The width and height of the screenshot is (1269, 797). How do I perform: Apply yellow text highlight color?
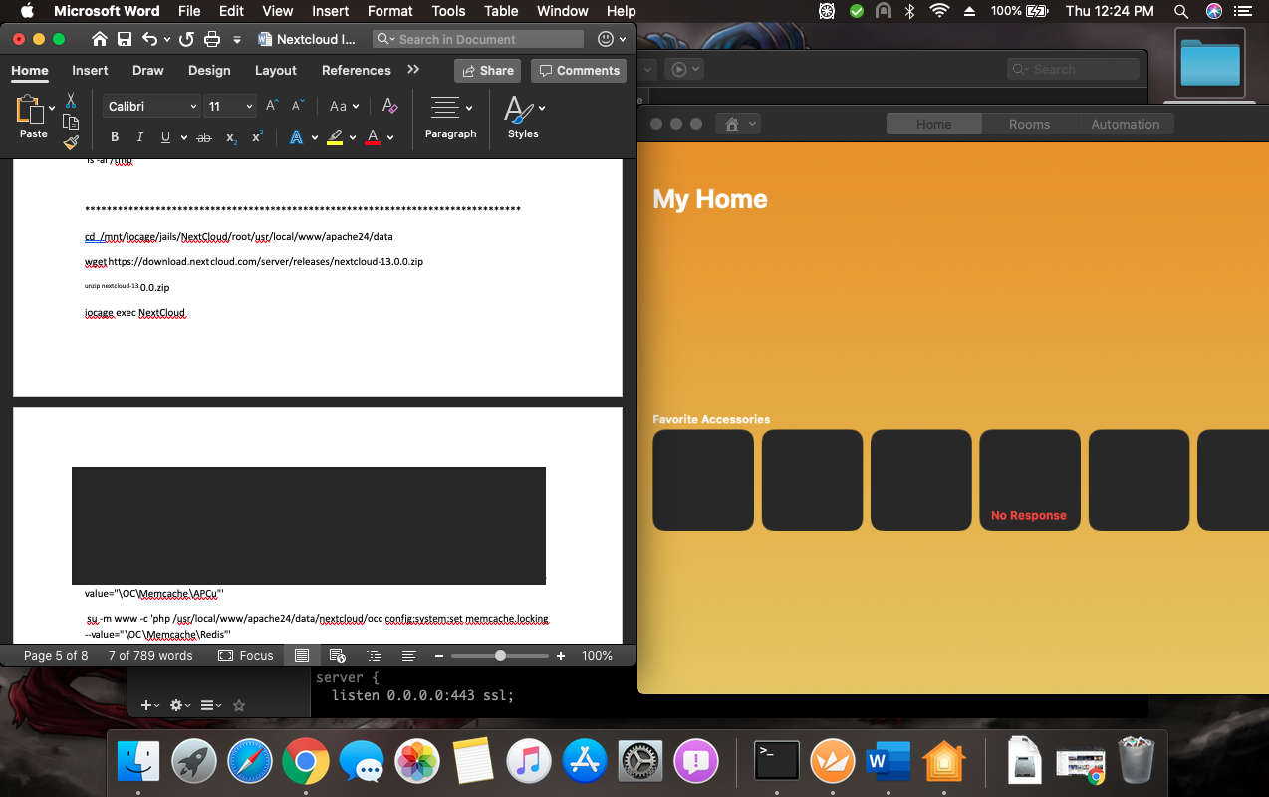[335, 137]
